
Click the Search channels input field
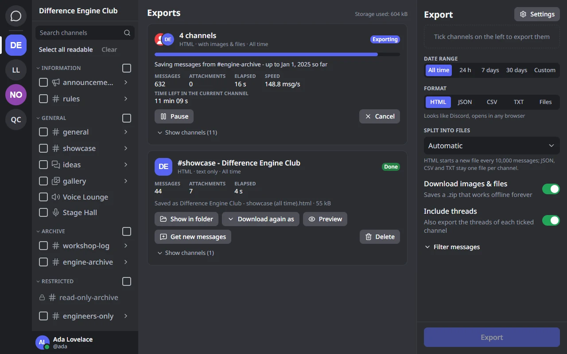coord(85,33)
